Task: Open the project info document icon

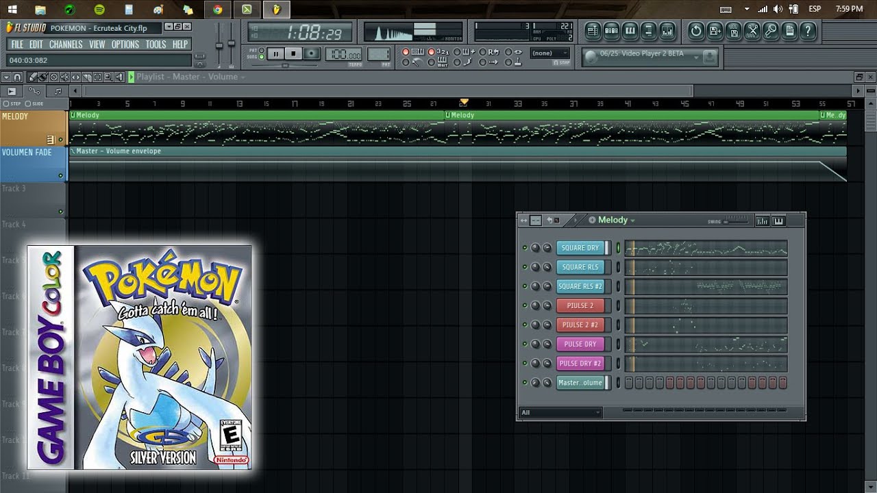Action: click(789, 30)
